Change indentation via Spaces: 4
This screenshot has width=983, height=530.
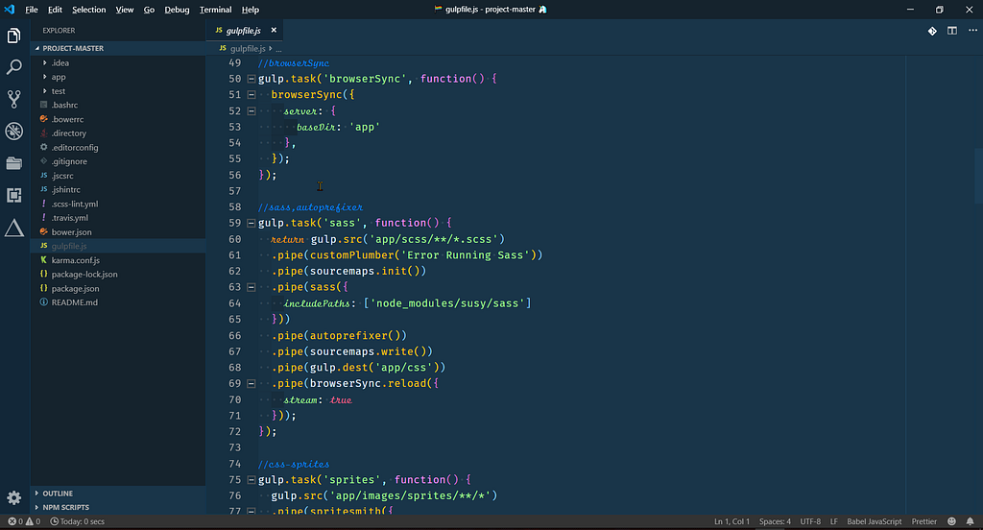(x=775, y=521)
